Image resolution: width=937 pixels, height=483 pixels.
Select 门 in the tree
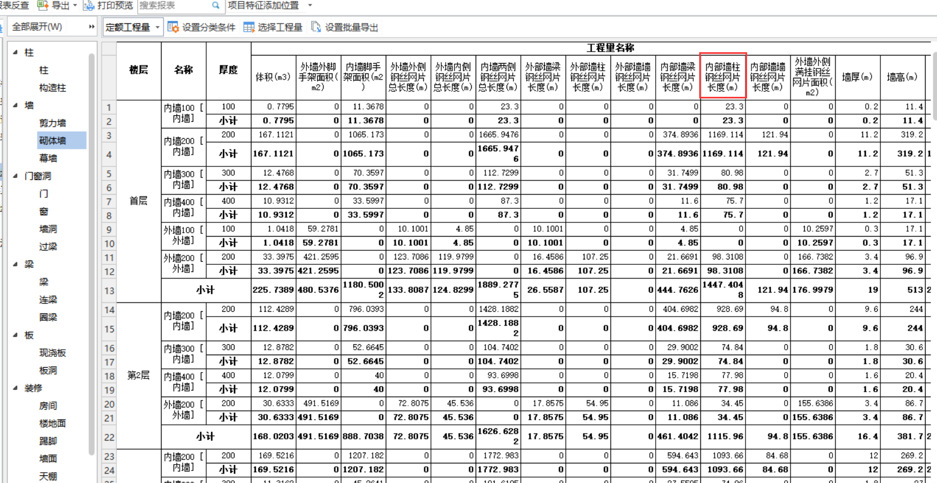tap(44, 194)
